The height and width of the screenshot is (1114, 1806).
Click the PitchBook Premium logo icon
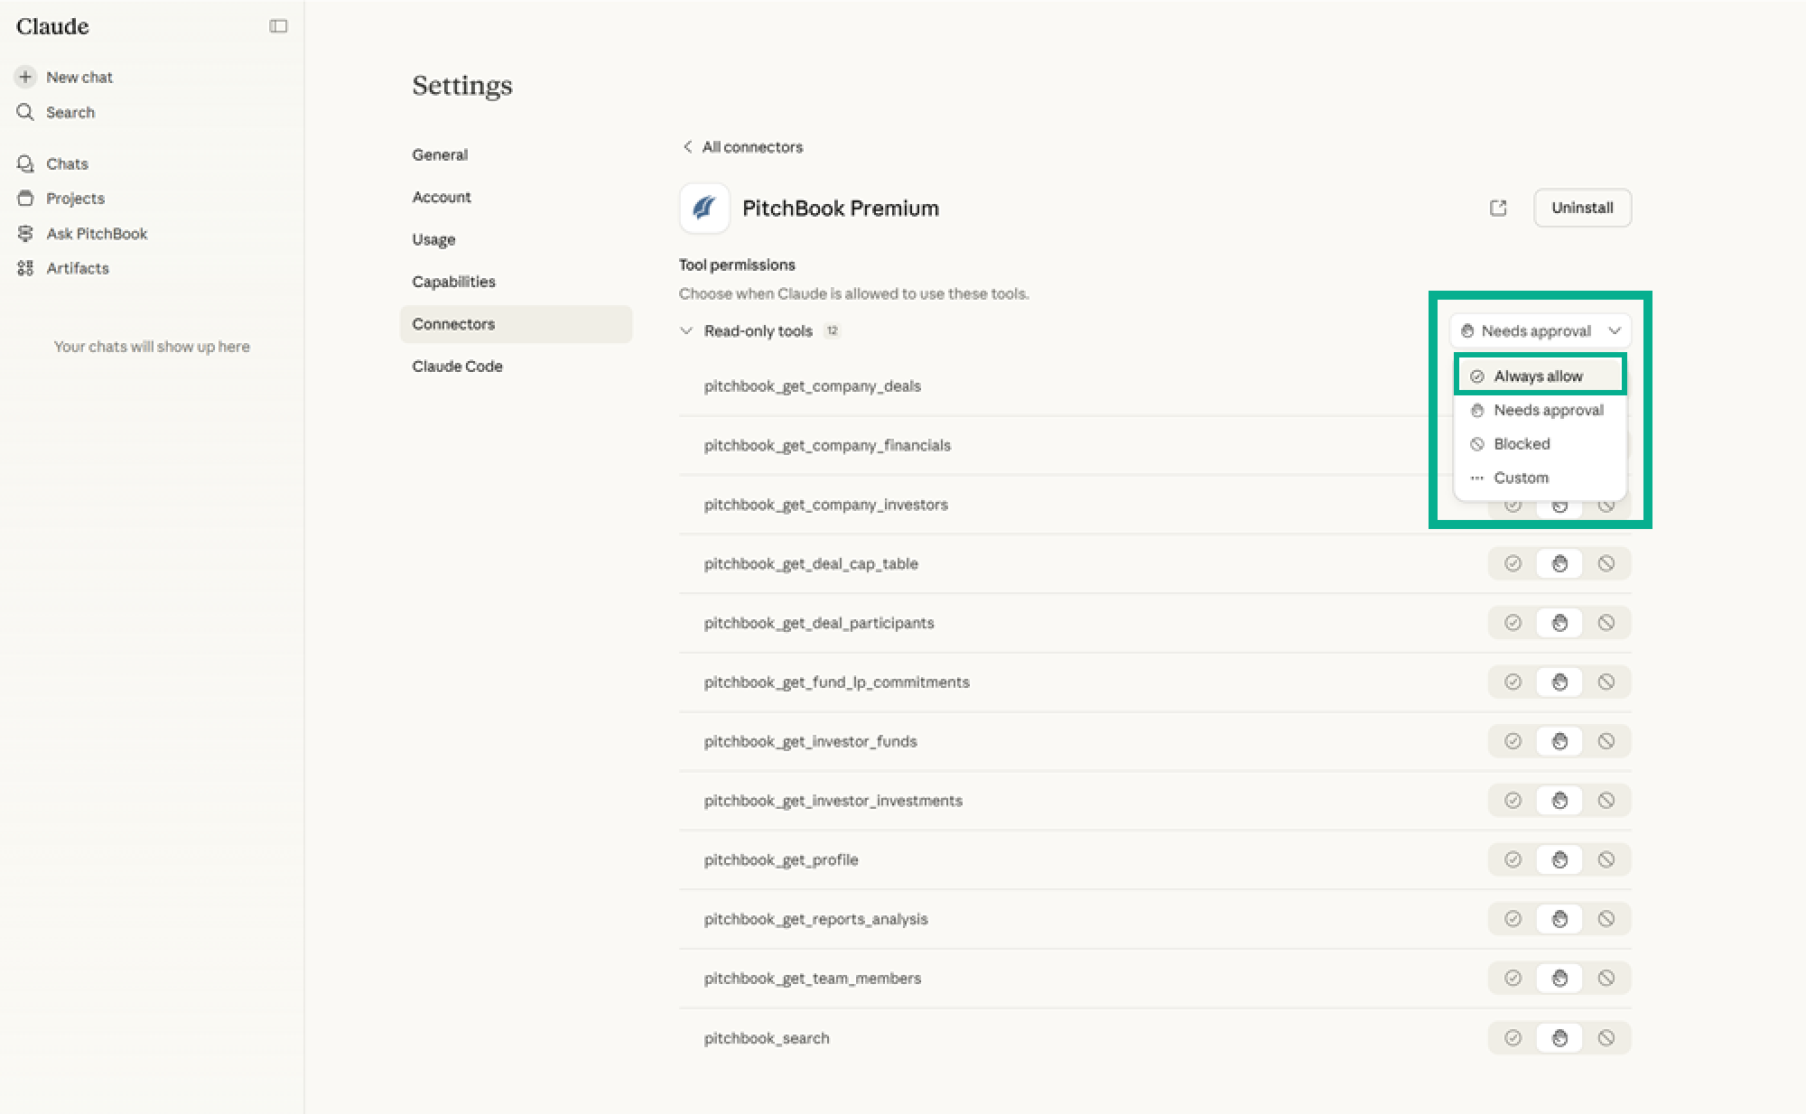click(x=704, y=208)
